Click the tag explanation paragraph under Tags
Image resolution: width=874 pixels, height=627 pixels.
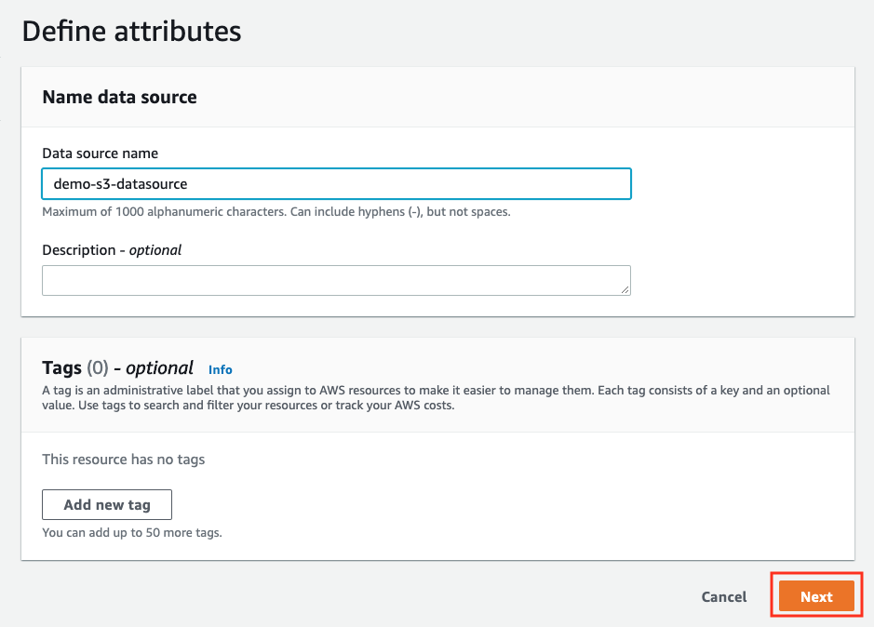[436, 397]
